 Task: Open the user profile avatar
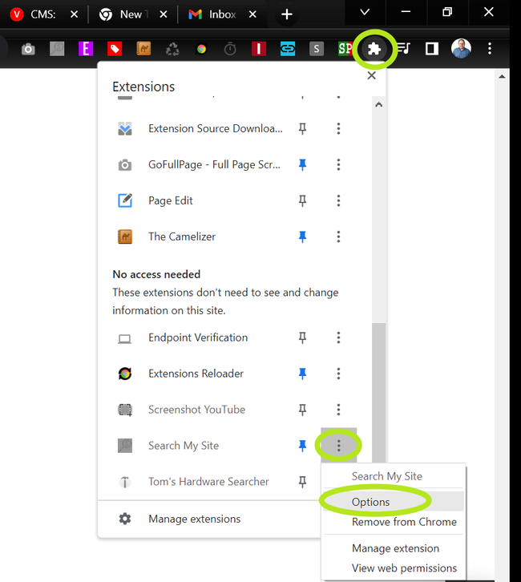coord(461,49)
